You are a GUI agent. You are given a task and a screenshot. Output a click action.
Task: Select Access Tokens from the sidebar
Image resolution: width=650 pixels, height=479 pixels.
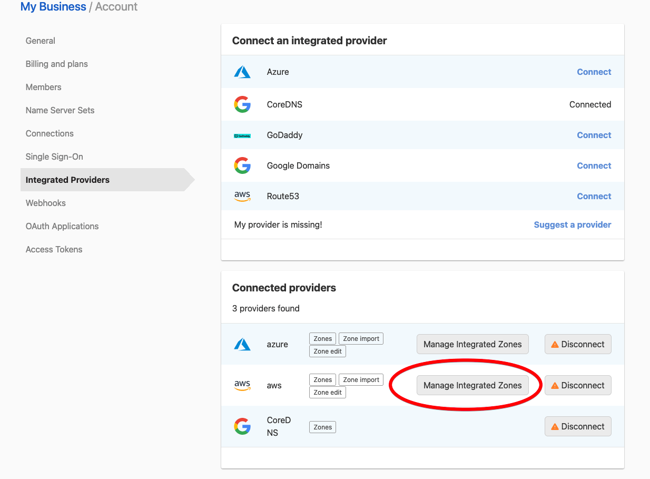click(54, 249)
